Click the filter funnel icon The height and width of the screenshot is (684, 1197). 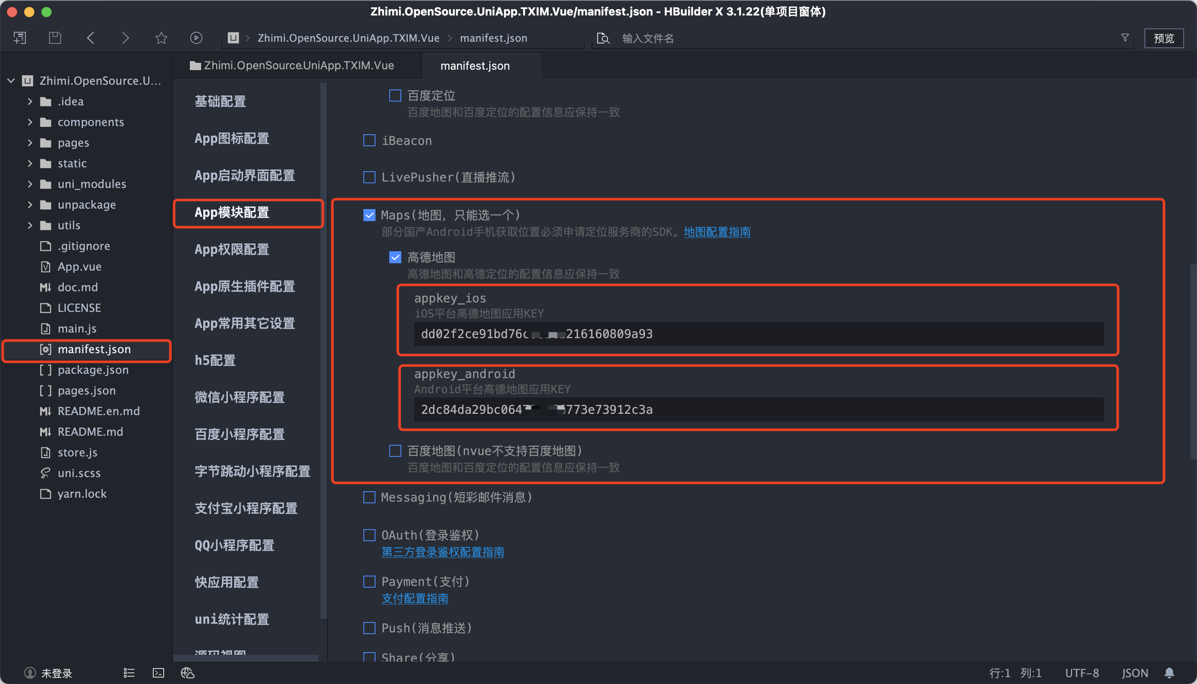pos(1125,37)
